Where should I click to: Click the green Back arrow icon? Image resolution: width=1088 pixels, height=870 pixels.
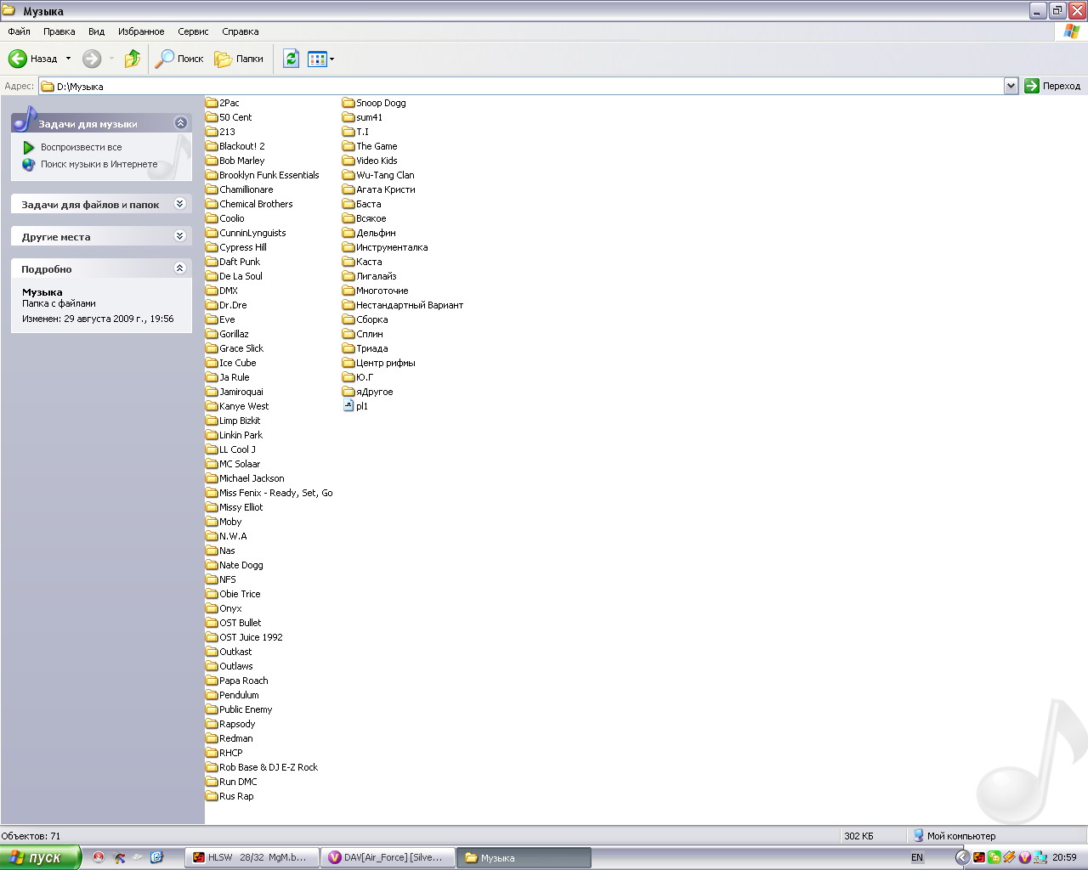(x=18, y=59)
